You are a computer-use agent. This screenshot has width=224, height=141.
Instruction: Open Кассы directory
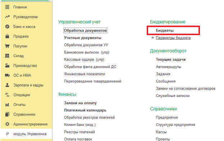tap(161, 132)
